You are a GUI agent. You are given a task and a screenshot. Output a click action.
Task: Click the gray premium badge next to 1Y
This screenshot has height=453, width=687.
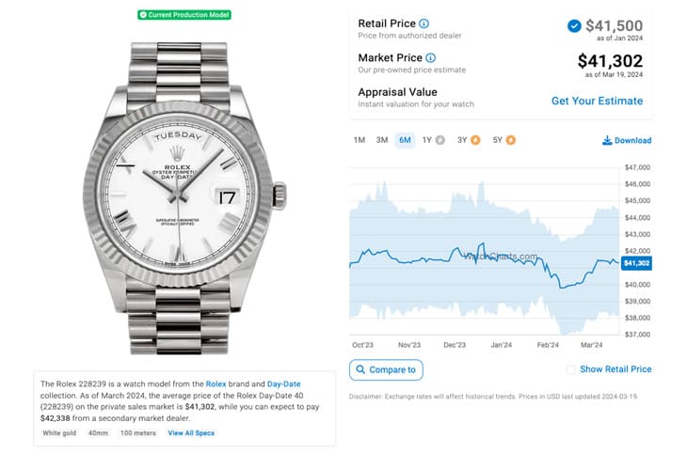[x=439, y=140]
